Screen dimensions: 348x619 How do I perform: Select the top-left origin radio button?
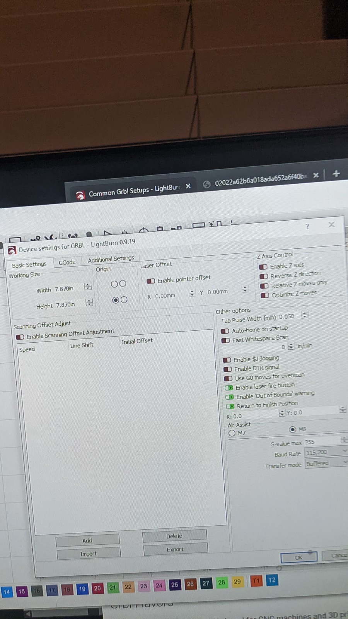pos(114,284)
